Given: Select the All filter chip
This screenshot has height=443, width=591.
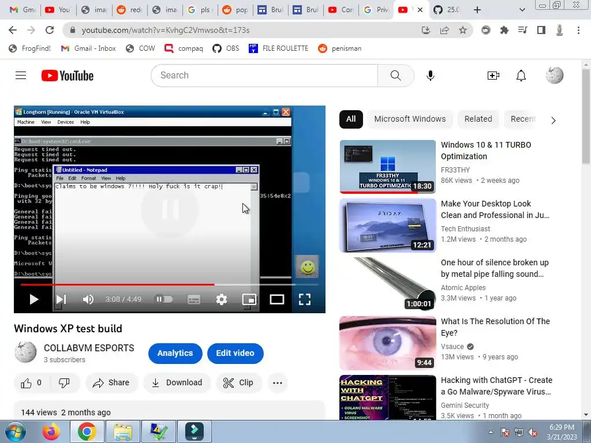Looking at the screenshot, I should coord(351,119).
